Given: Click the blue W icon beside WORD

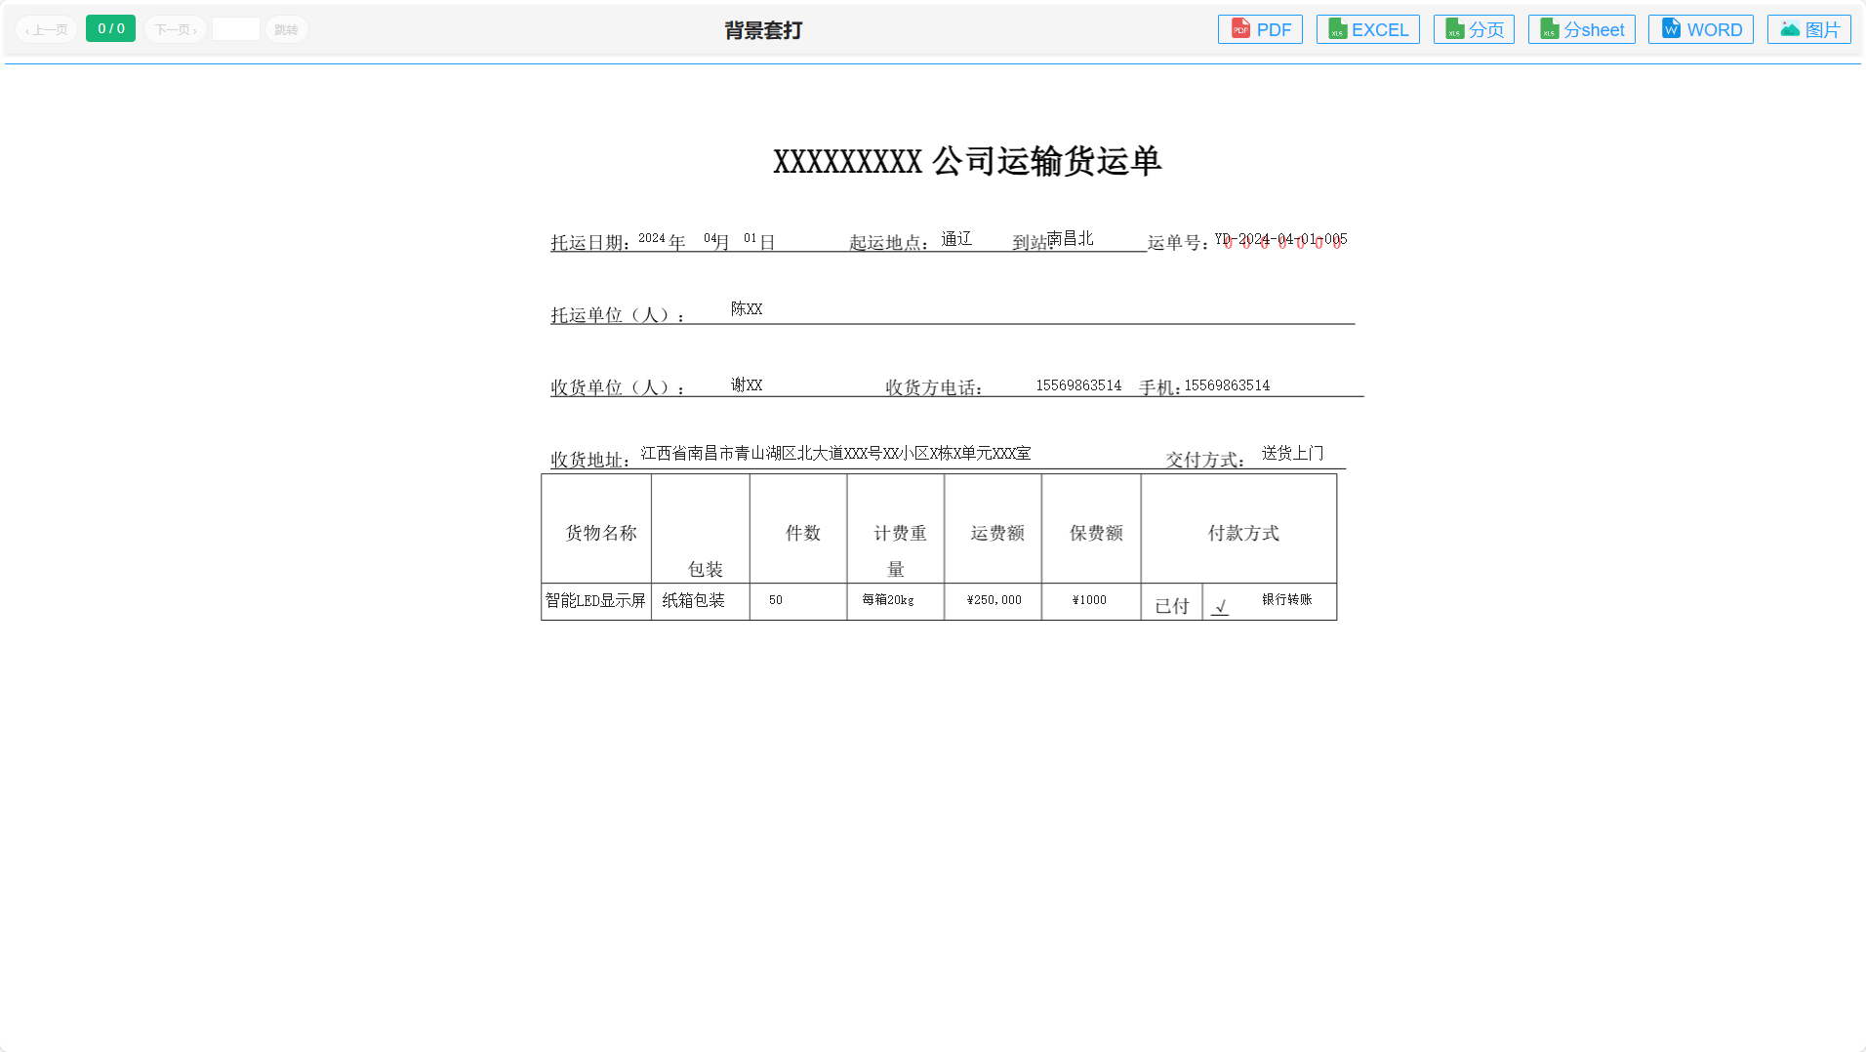Looking at the screenshot, I should point(1671,29).
